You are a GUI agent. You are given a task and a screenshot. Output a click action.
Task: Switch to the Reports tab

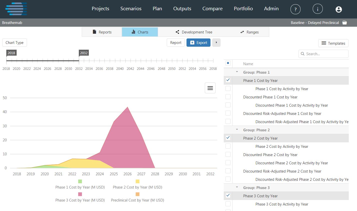(x=102, y=32)
